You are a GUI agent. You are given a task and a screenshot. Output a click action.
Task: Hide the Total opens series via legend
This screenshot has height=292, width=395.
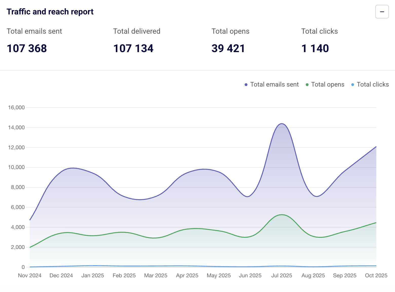pos(327,85)
